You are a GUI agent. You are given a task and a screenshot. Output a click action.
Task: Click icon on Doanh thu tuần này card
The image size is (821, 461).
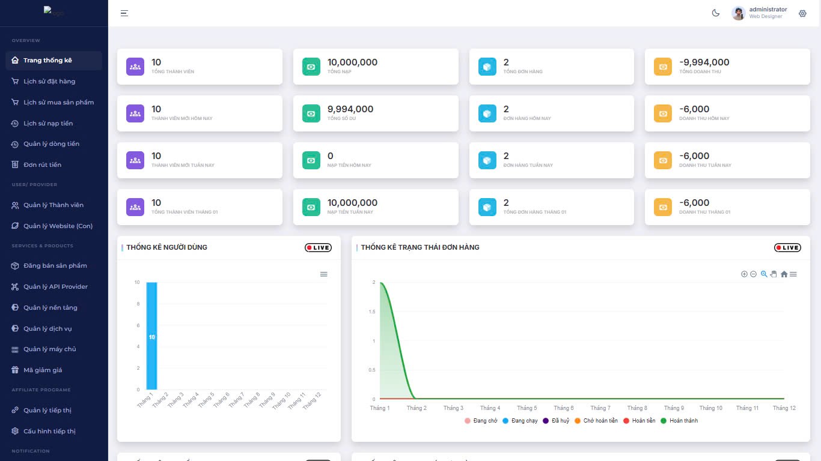click(x=663, y=160)
